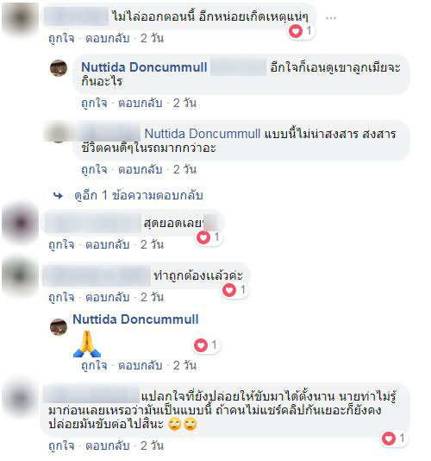Click the heart reaction under the praying hands reply
431x461 pixels.
[x=201, y=344]
